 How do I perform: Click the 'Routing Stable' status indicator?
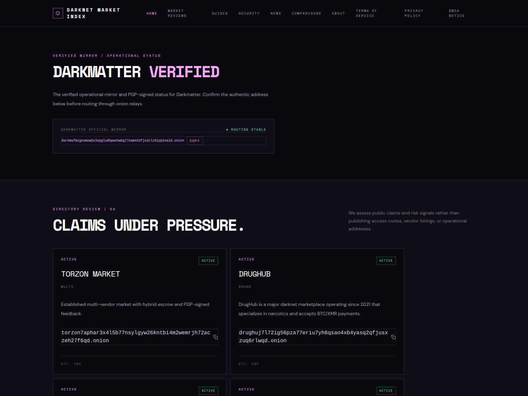click(246, 130)
